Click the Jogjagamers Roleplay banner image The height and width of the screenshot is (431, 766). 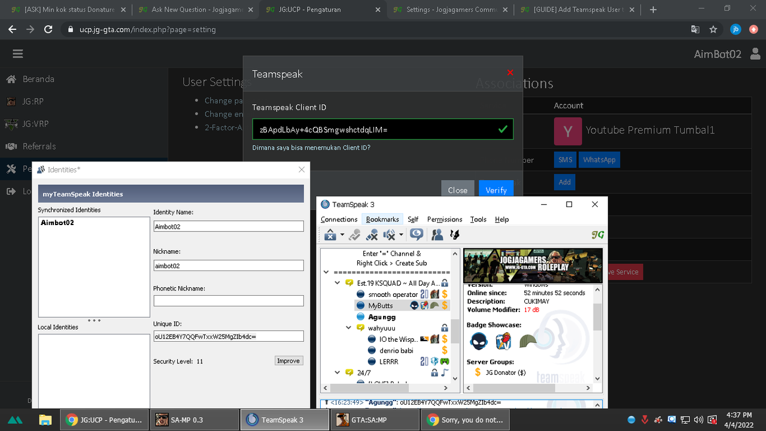click(533, 265)
